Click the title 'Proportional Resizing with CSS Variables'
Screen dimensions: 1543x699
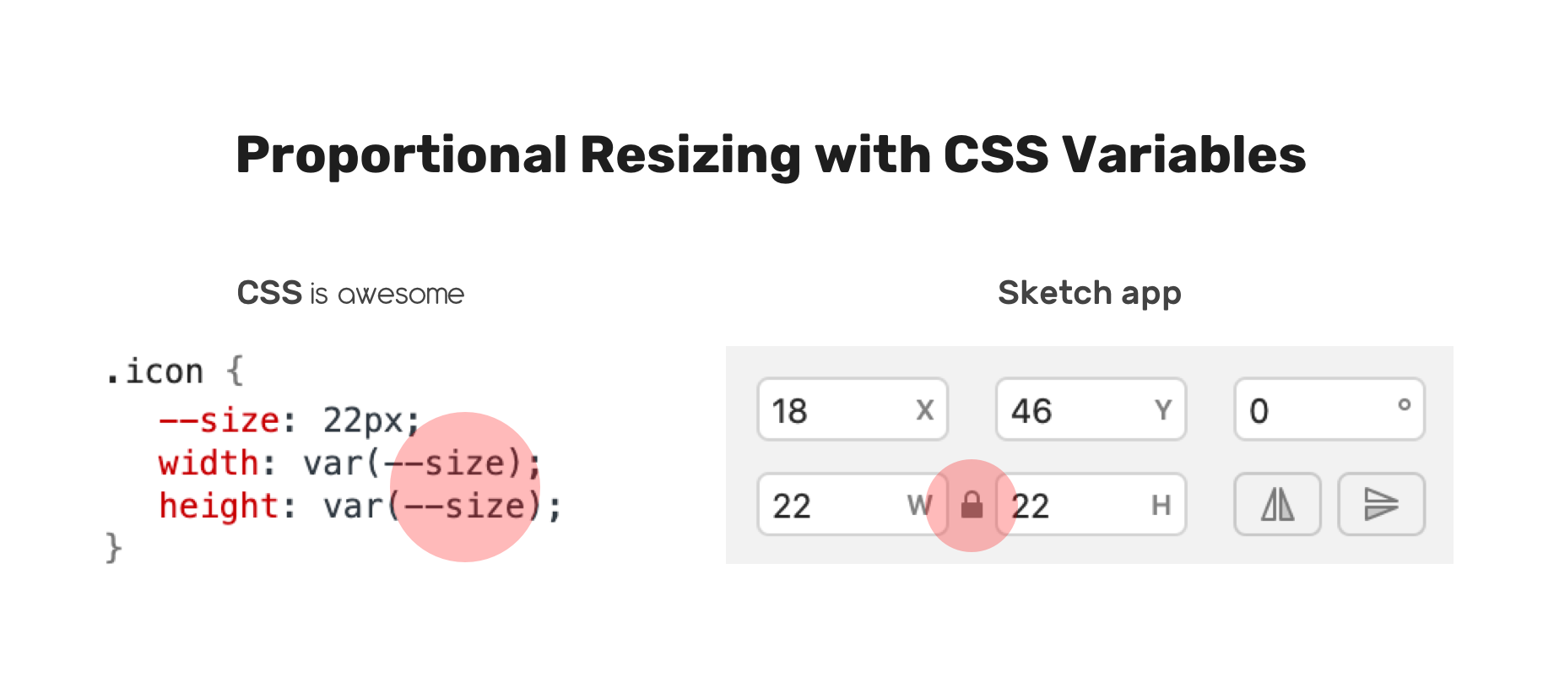point(771,154)
